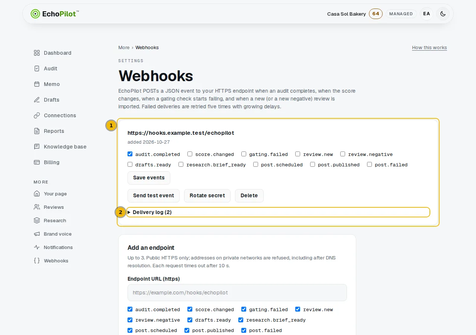476x335 pixels.
Task: Click the Webhooks braces icon
Action: tap(37, 261)
